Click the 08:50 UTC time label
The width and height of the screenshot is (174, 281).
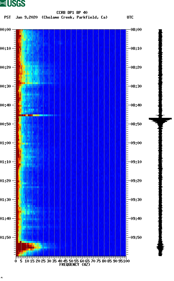[136, 124]
